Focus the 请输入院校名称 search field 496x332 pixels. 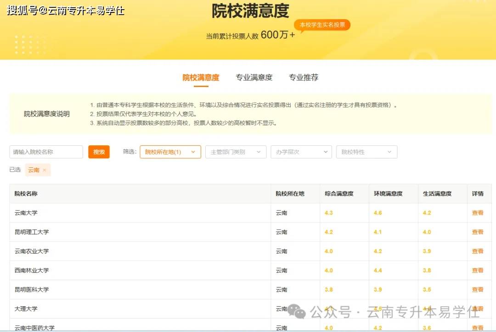(46, 152)
